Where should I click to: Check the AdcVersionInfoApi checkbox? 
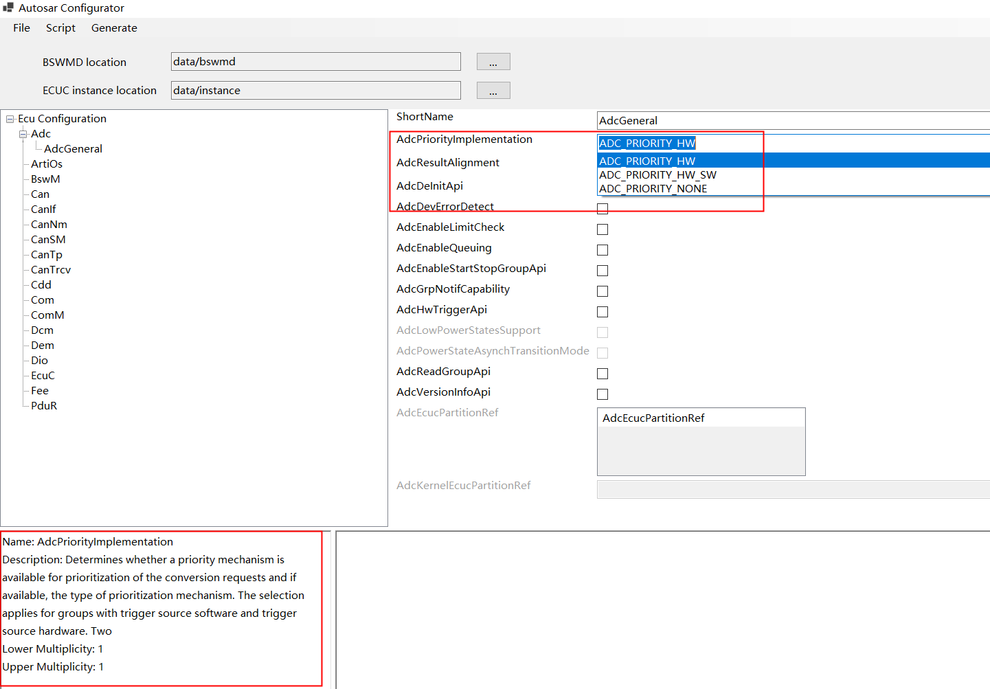tap(603, 394)
